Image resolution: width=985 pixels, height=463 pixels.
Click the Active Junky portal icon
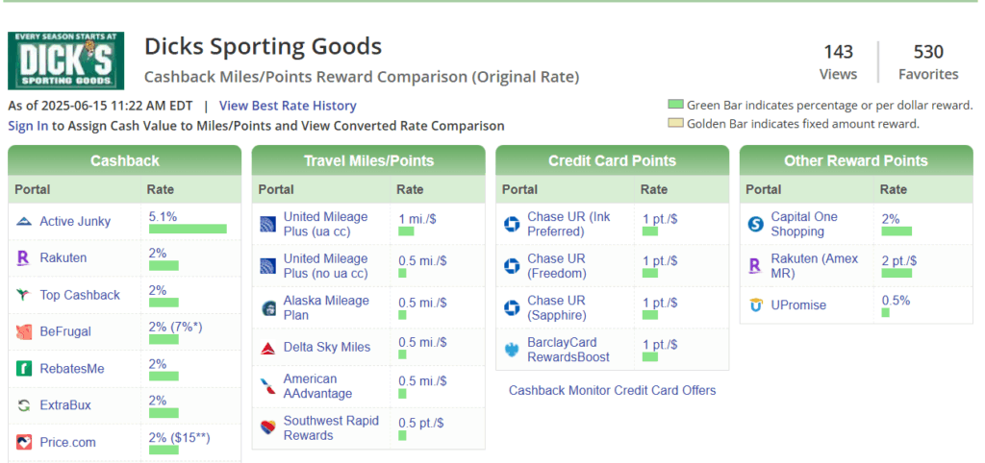tap(25, 222)
